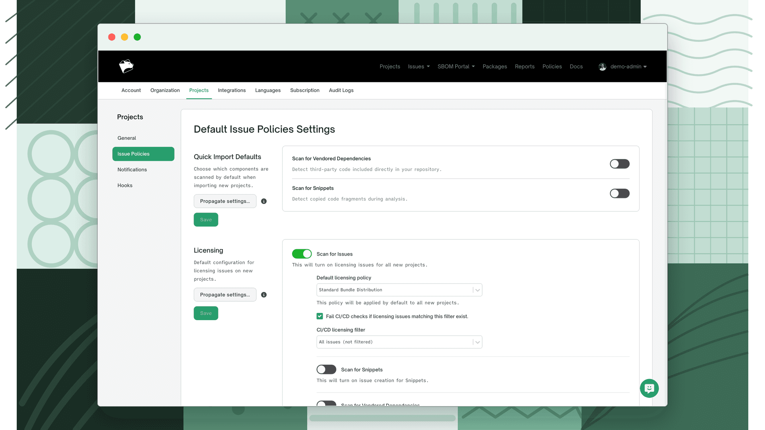Open Policies in top navbar

(x=552, y=66)
